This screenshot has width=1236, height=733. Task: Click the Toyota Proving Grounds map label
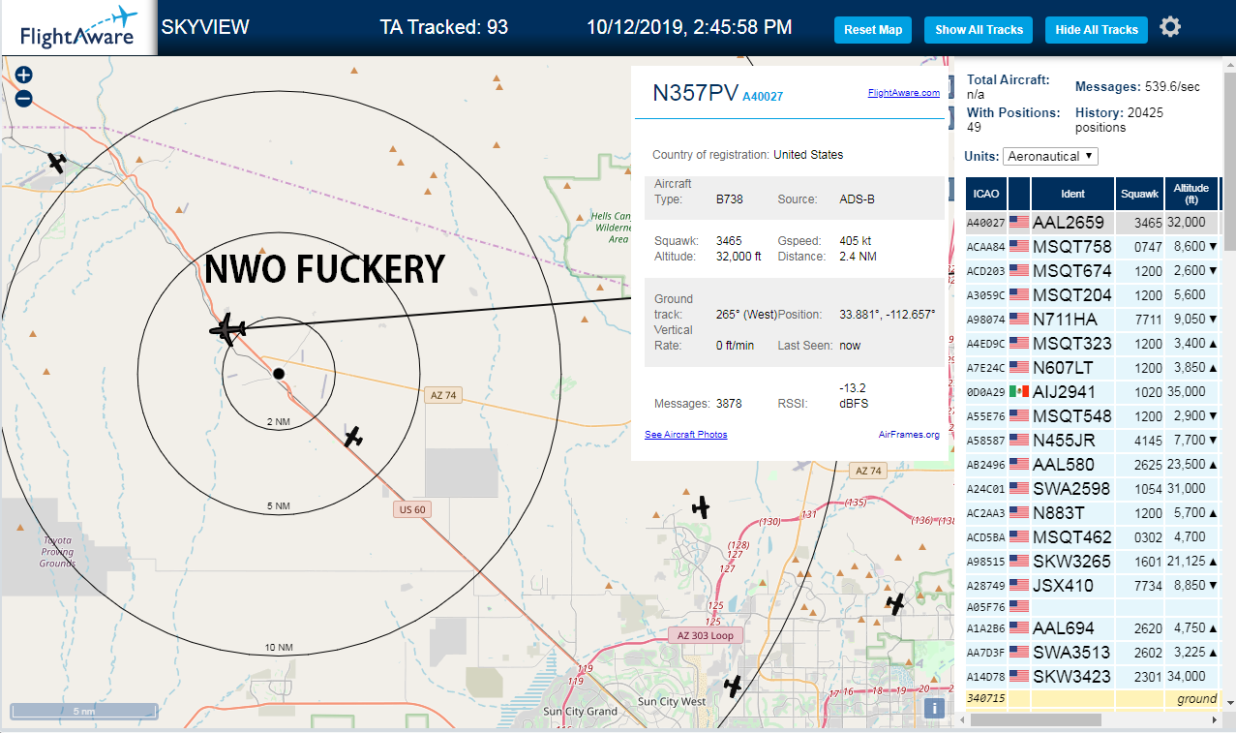coord(57,552)
